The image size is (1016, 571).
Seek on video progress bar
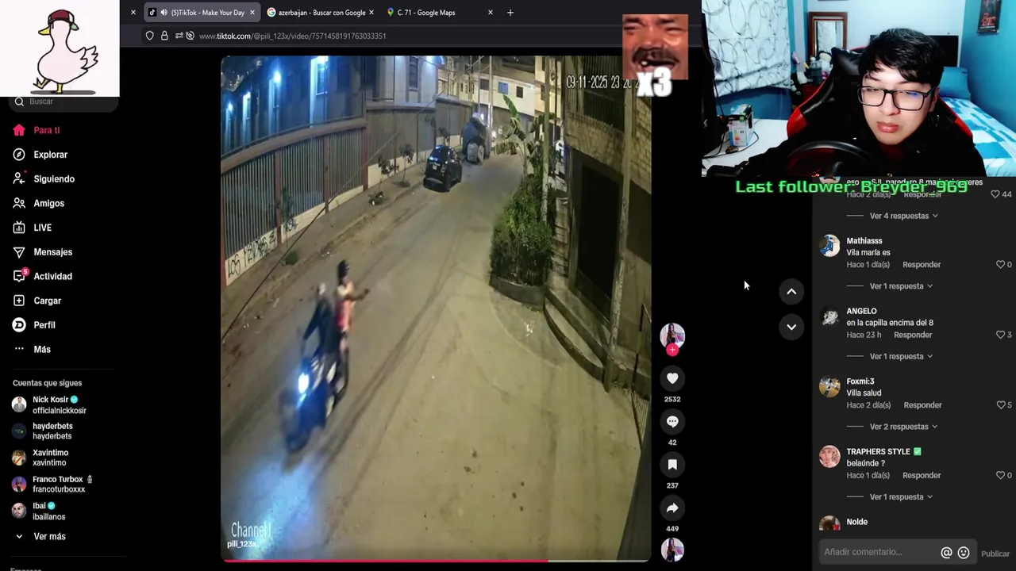click(436, 561)
